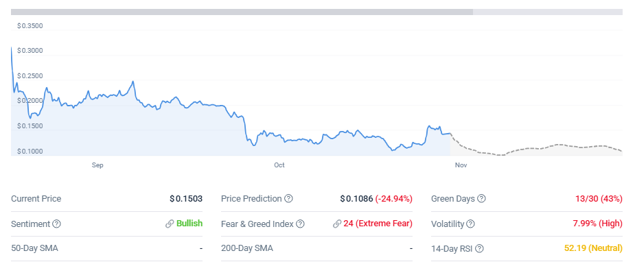The height and width of the screenshot is (275, 635).
Task: Follow the link icon beside Bullish
Action: (x=170, y=224)
